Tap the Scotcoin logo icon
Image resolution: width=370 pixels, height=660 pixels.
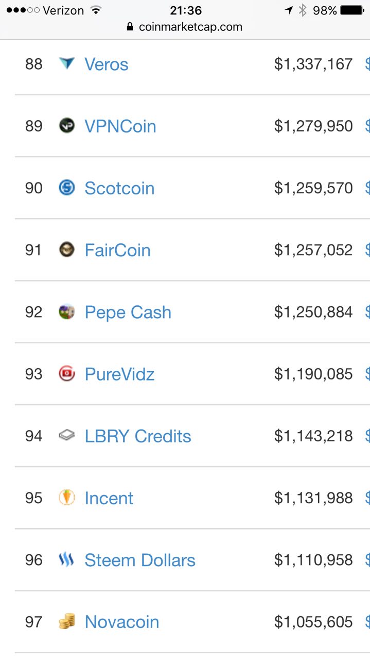coord(67,187)
